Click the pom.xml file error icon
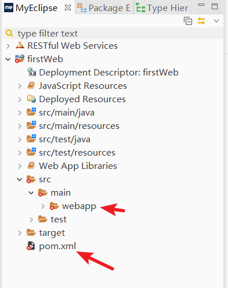 pos(31,246)
